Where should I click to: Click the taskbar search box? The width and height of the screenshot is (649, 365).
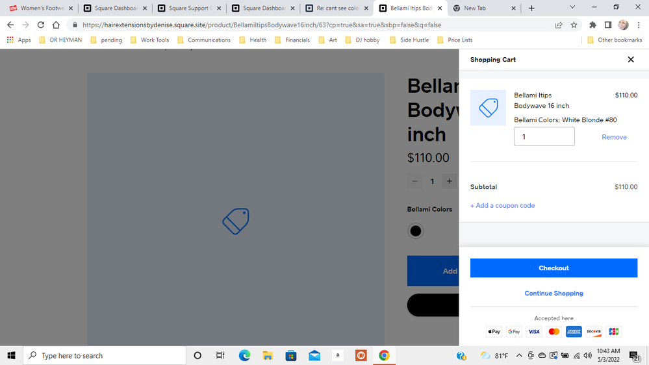click(x=105, y=355)
